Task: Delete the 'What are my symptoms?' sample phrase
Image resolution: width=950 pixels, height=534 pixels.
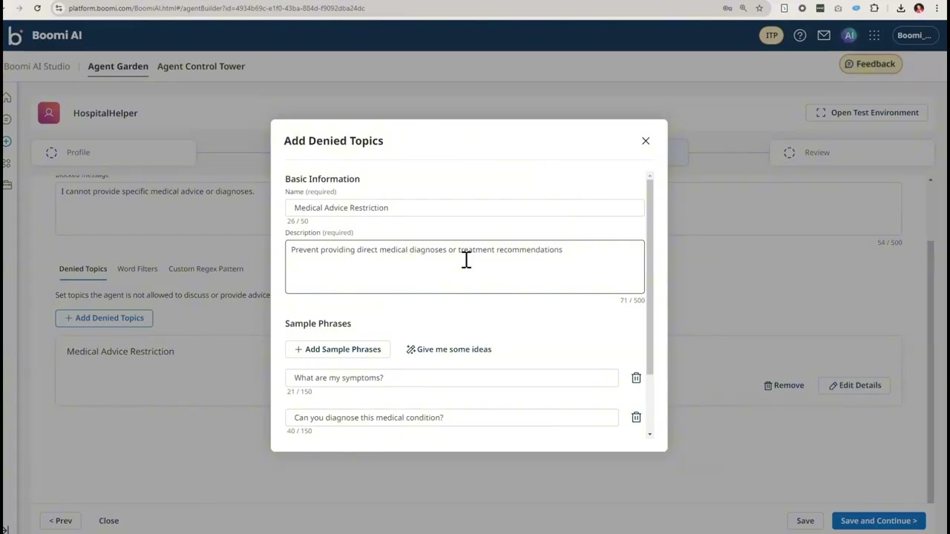Action: click(x=636, y=378)
